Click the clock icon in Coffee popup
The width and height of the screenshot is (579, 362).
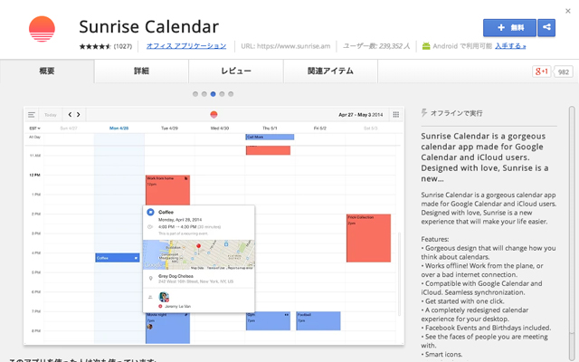[x=150, y=227]
